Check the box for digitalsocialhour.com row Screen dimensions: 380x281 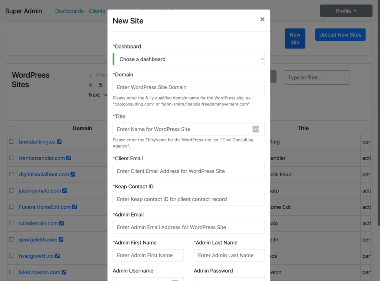12,174
